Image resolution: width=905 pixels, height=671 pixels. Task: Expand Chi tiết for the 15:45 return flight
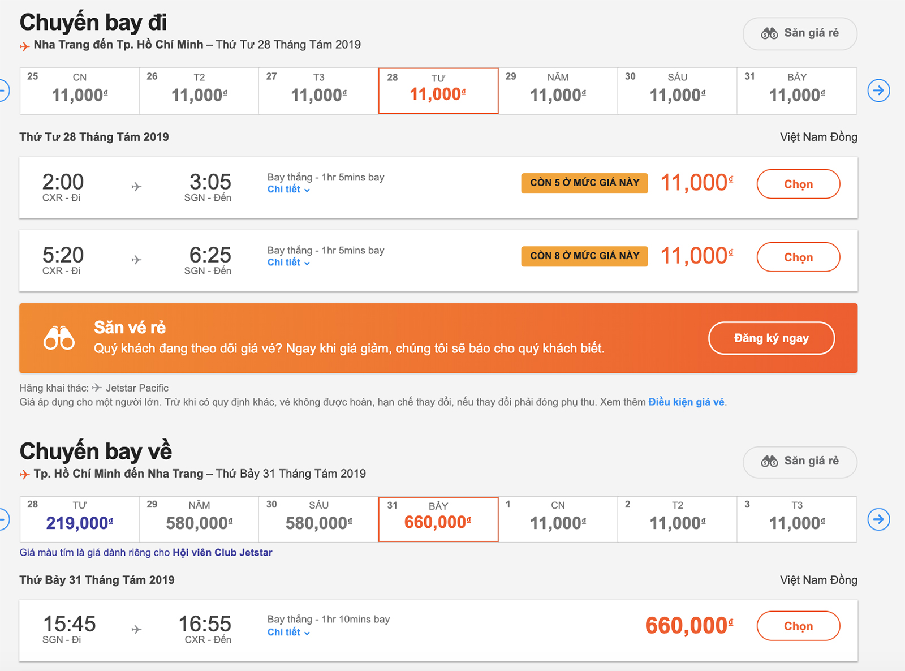[288, 632]
